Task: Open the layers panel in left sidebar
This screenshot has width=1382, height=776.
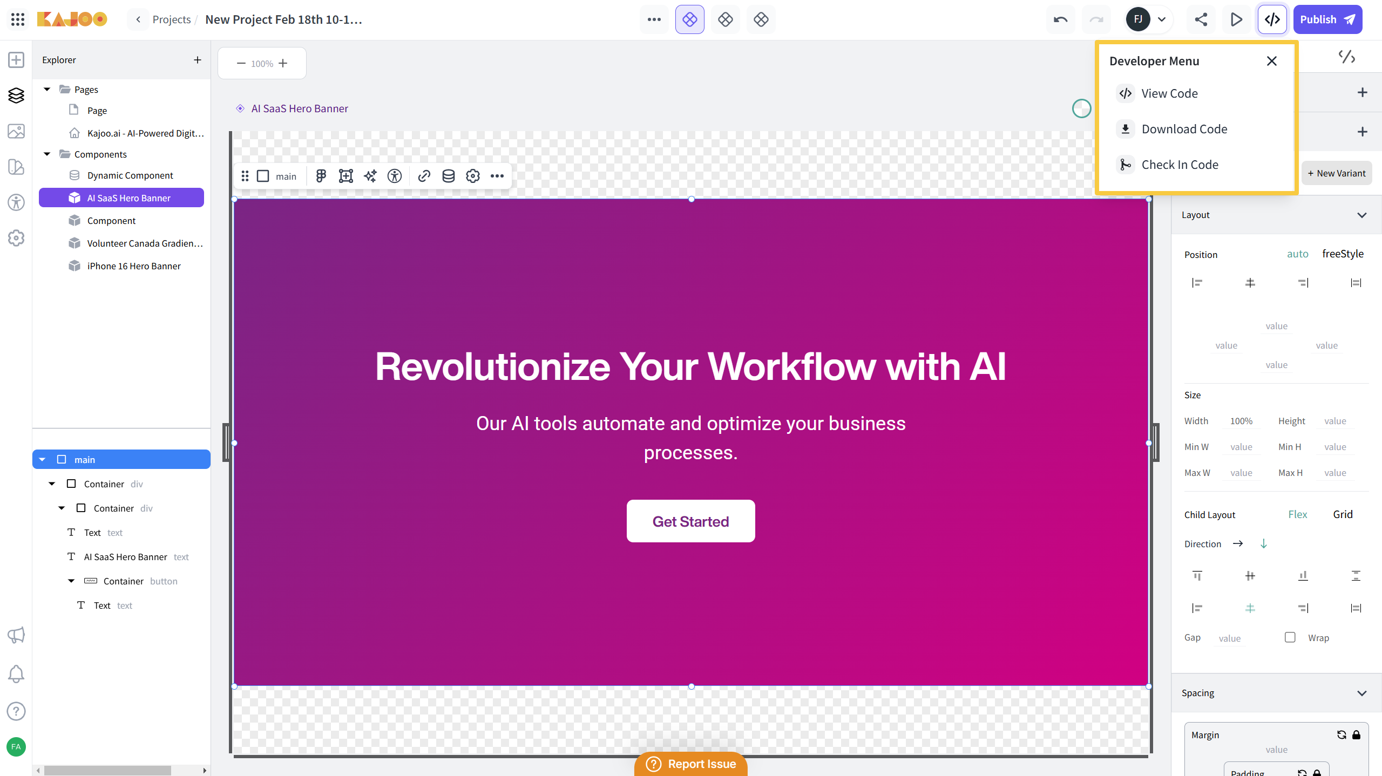Action: coord(16,96)
